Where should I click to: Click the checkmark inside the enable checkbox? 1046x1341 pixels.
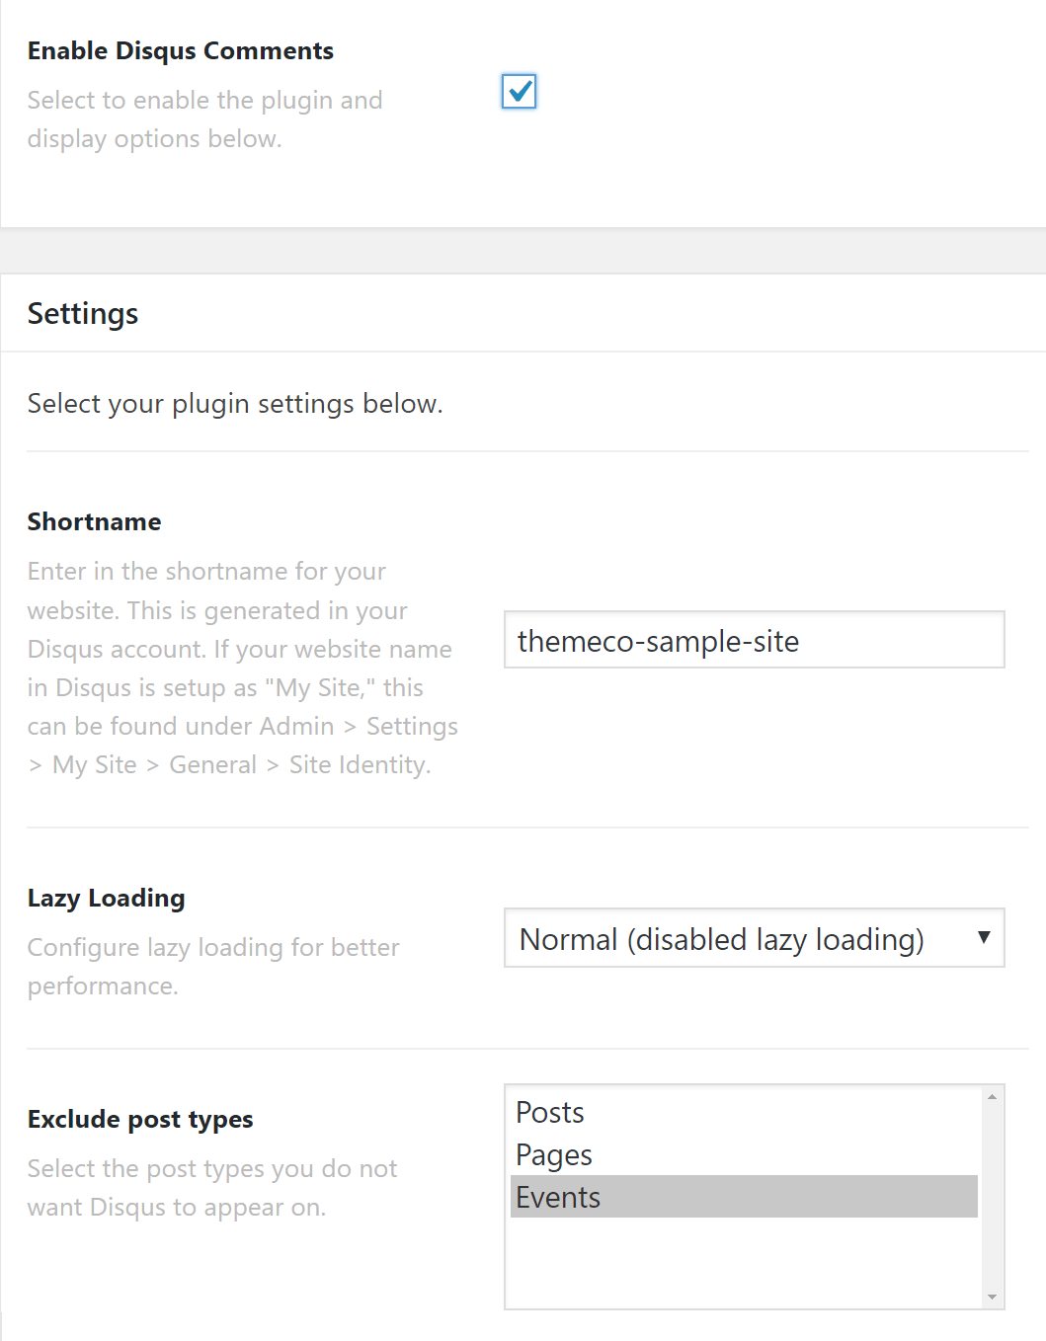coord(518,91)
